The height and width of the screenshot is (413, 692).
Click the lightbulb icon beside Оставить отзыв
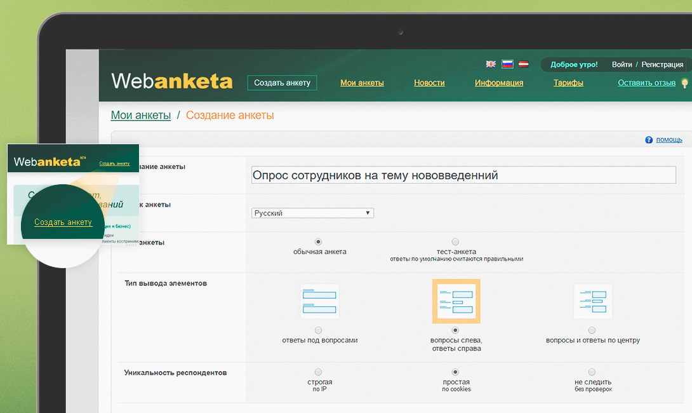point(685,83)
